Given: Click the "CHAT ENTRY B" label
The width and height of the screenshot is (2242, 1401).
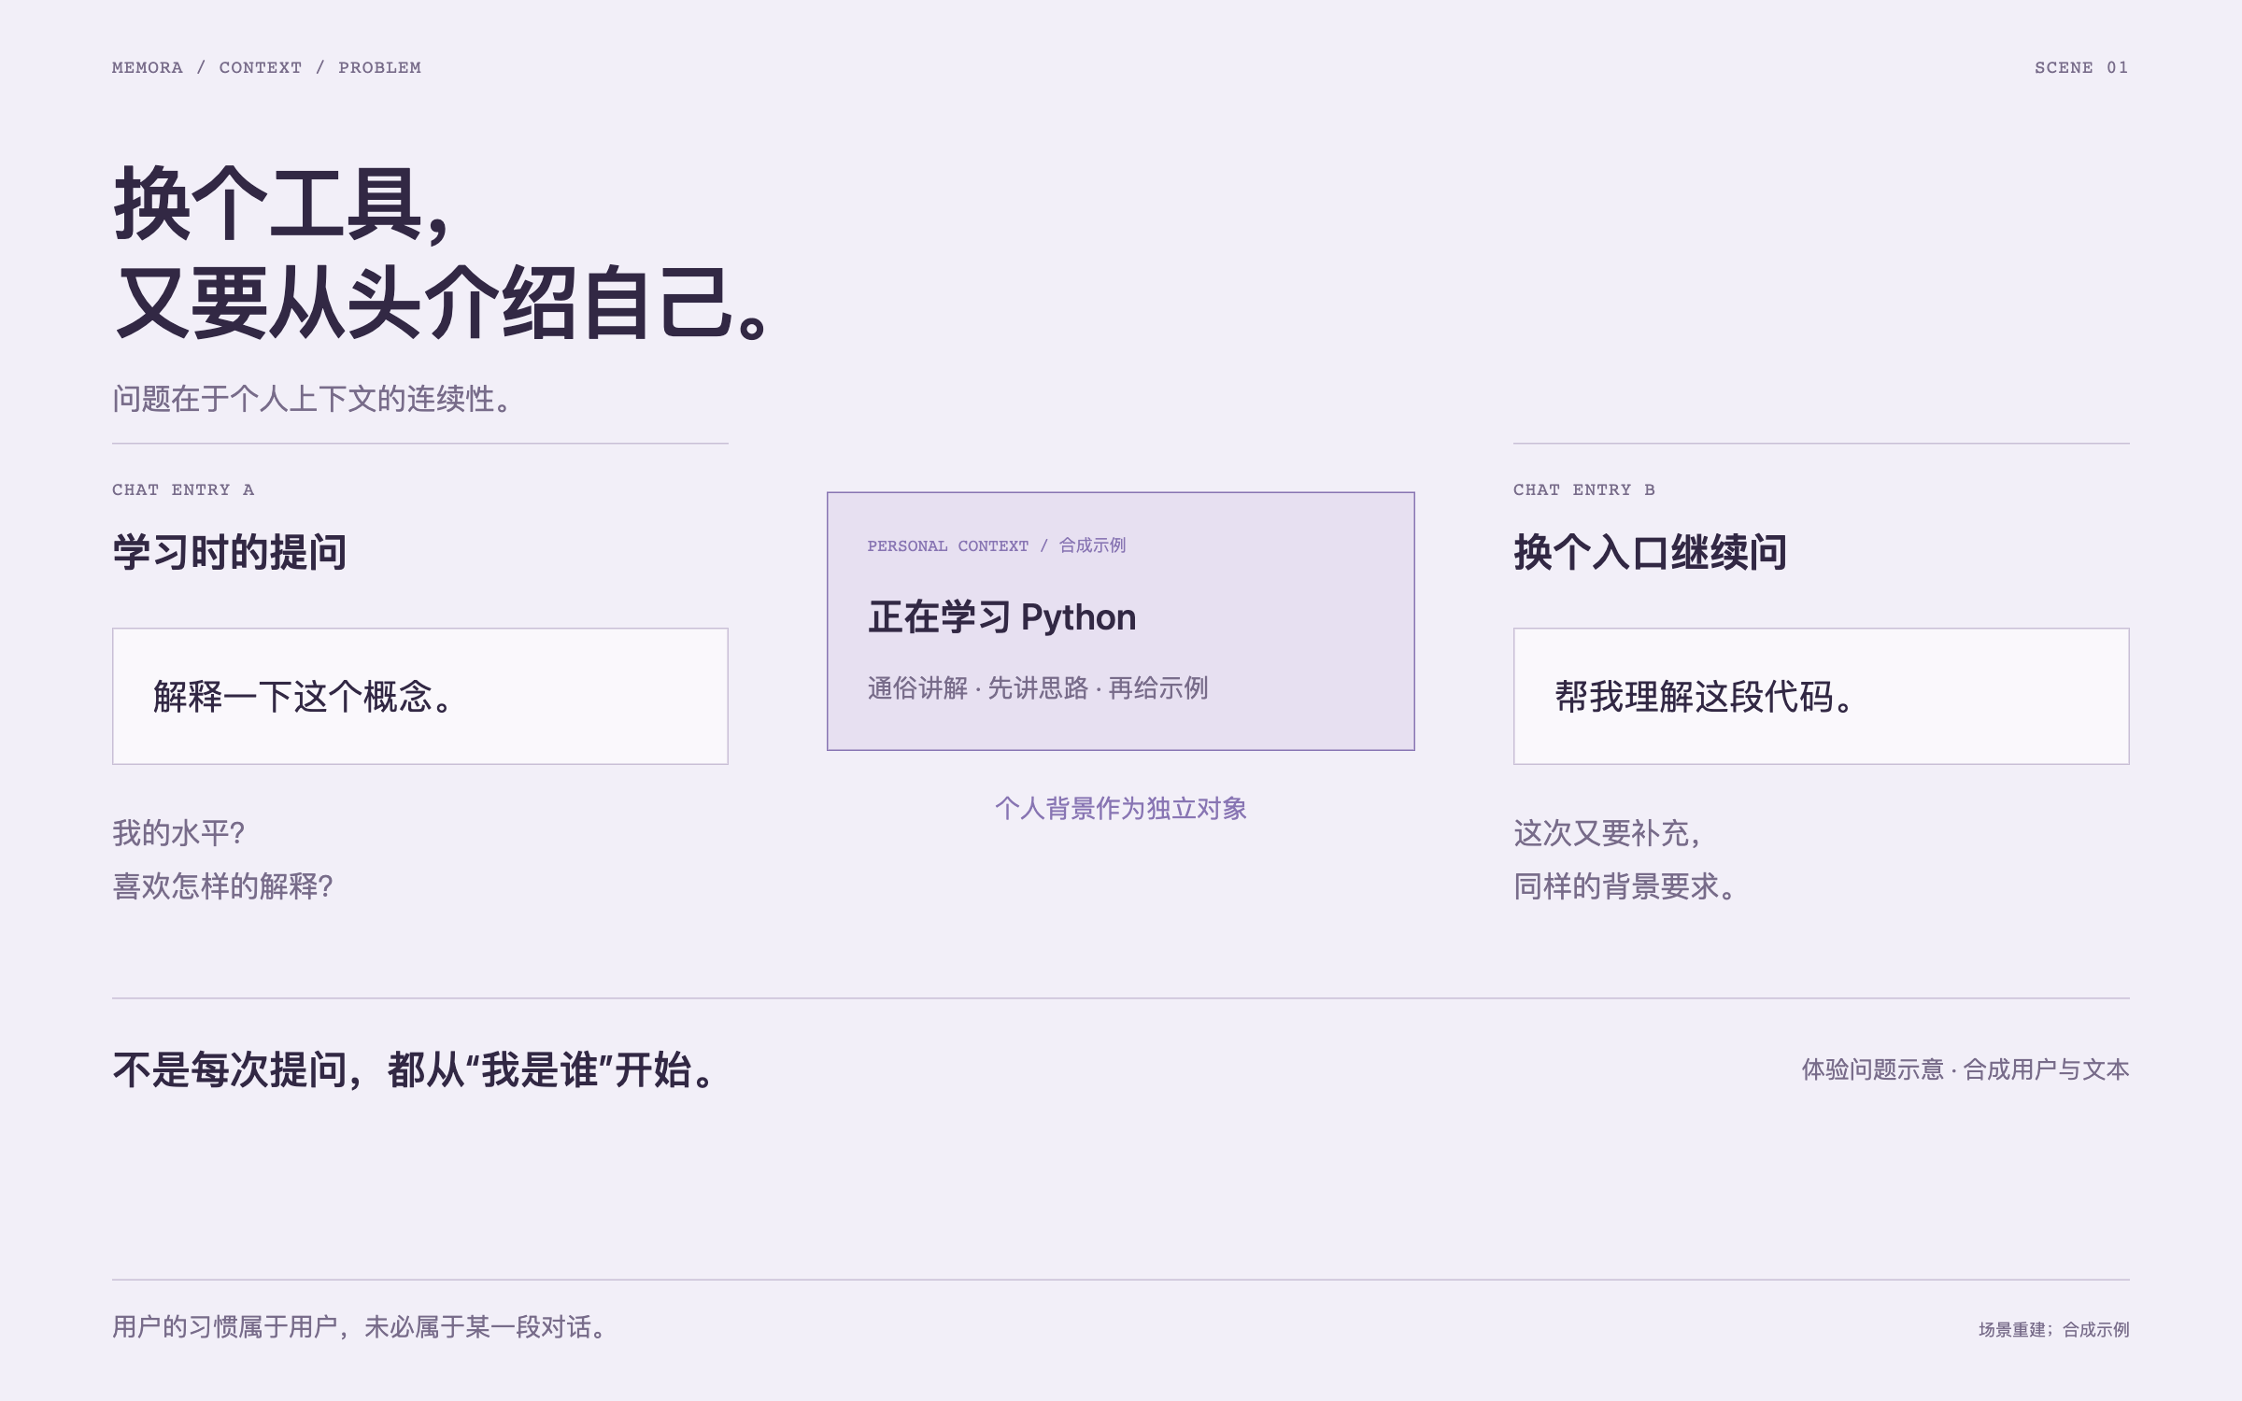Looking at the screenshot, I should click(x=1584, y=489).
